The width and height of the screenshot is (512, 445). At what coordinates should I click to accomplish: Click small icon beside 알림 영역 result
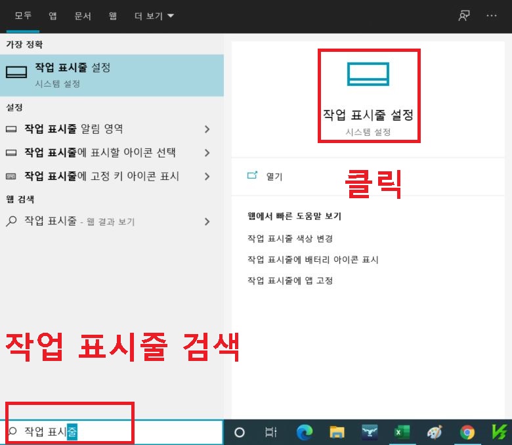pyautogui.click(x=11, y=129)
